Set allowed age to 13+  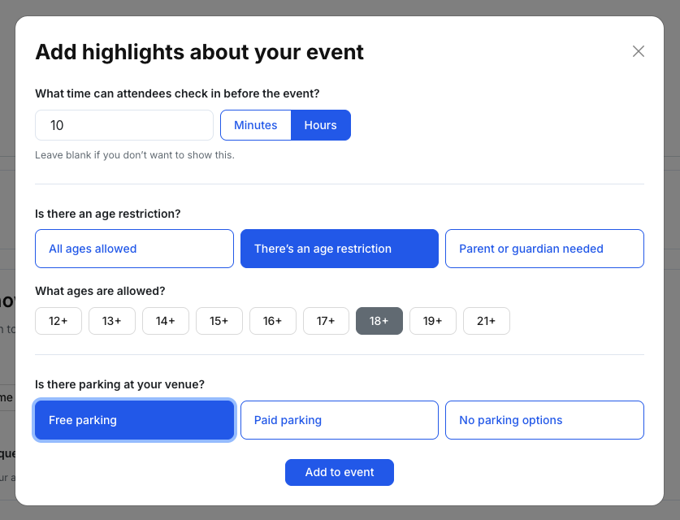click(112, 321)
